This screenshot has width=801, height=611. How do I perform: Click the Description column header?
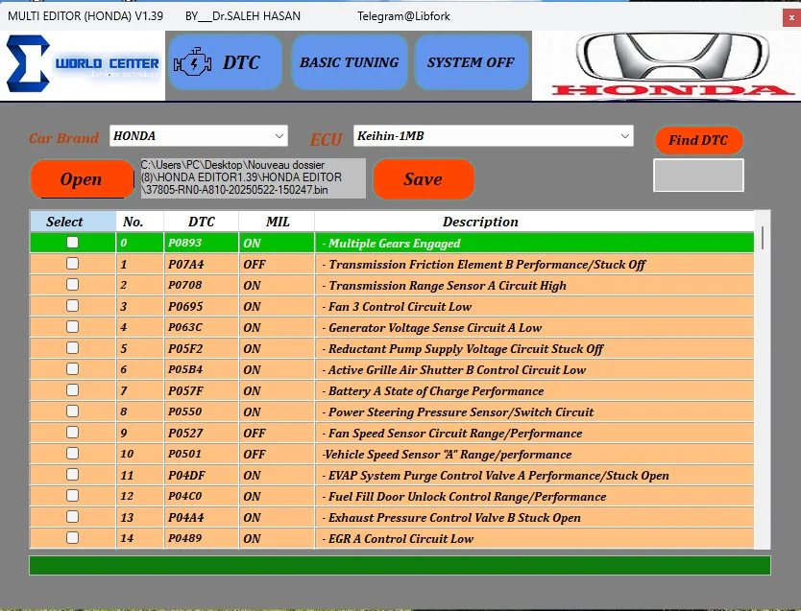pyautogui.click(x=480, y=222)
